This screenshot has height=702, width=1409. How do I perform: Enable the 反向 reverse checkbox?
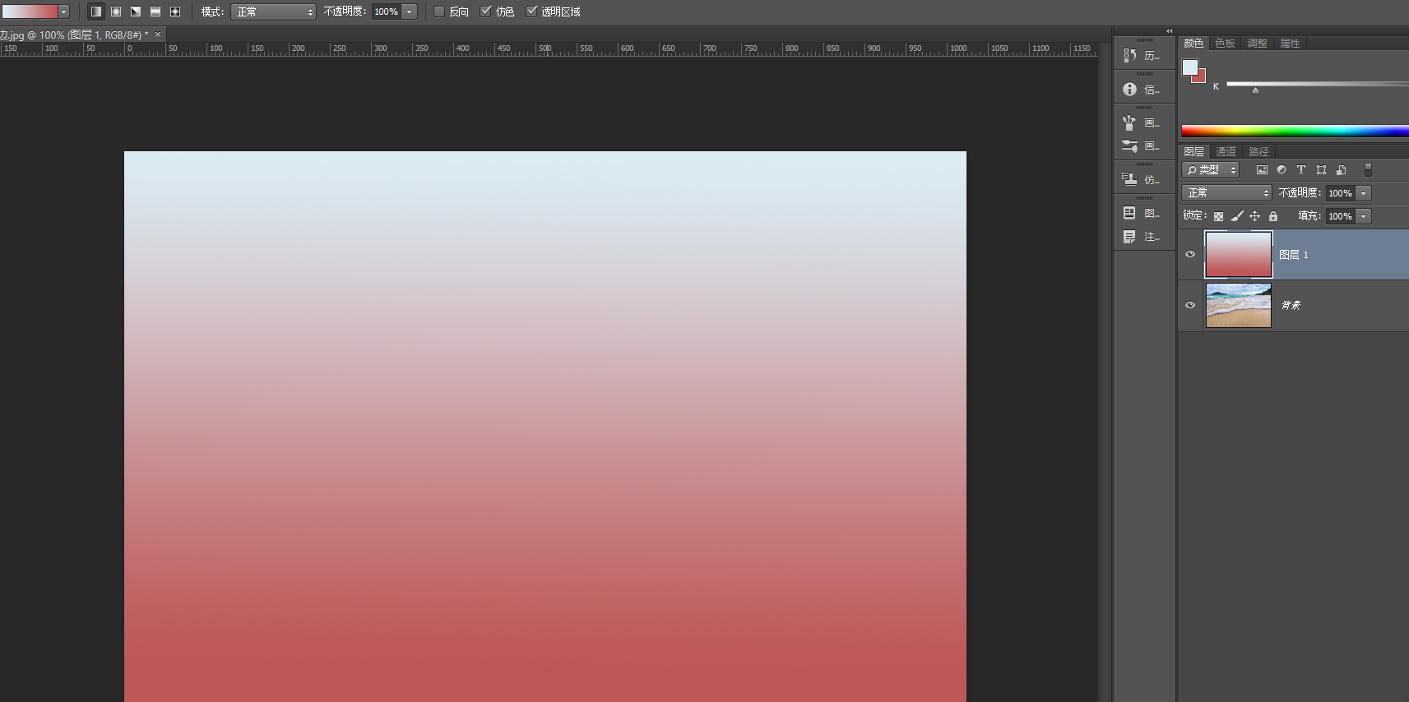pos(439,12)
